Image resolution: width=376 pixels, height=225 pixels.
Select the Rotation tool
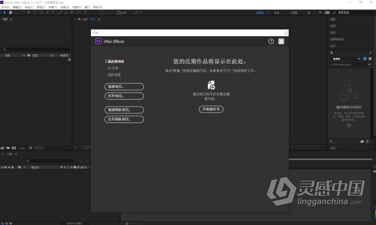[x=23, y=12]
